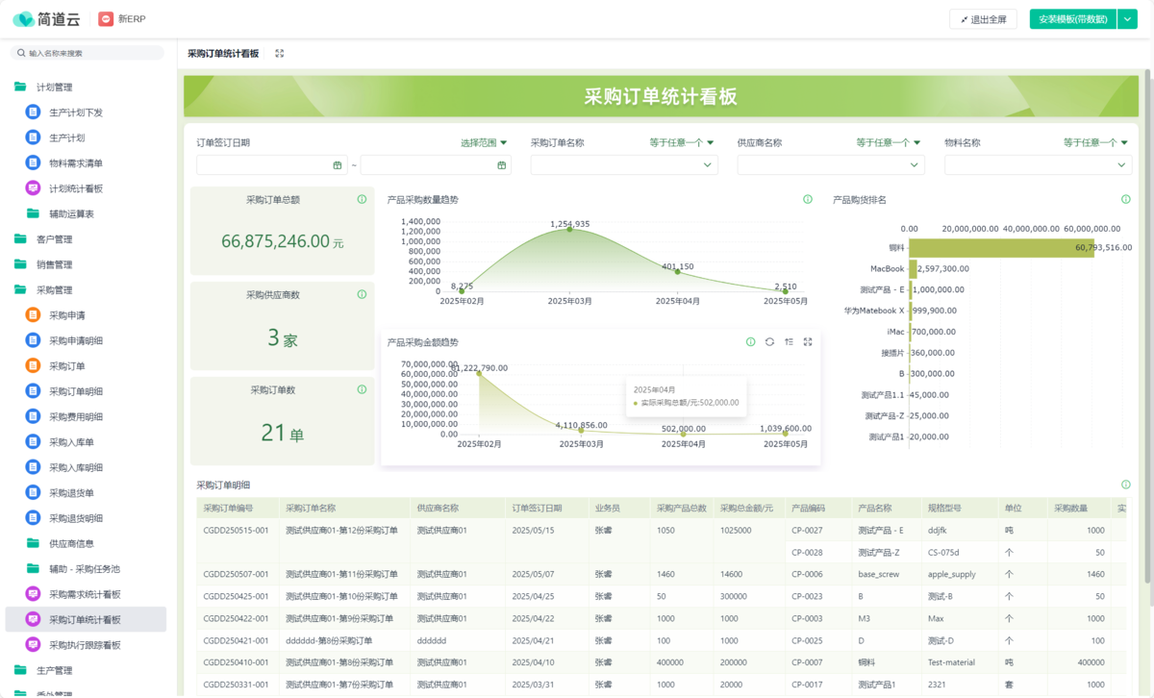The image size is (1154, 698).
Task: Open the arrow menu beside 安装模板(带数据)
Action: (x=1128, y=19)
